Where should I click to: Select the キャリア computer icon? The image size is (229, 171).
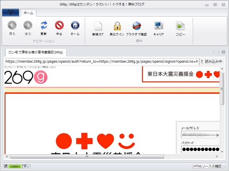159,26
